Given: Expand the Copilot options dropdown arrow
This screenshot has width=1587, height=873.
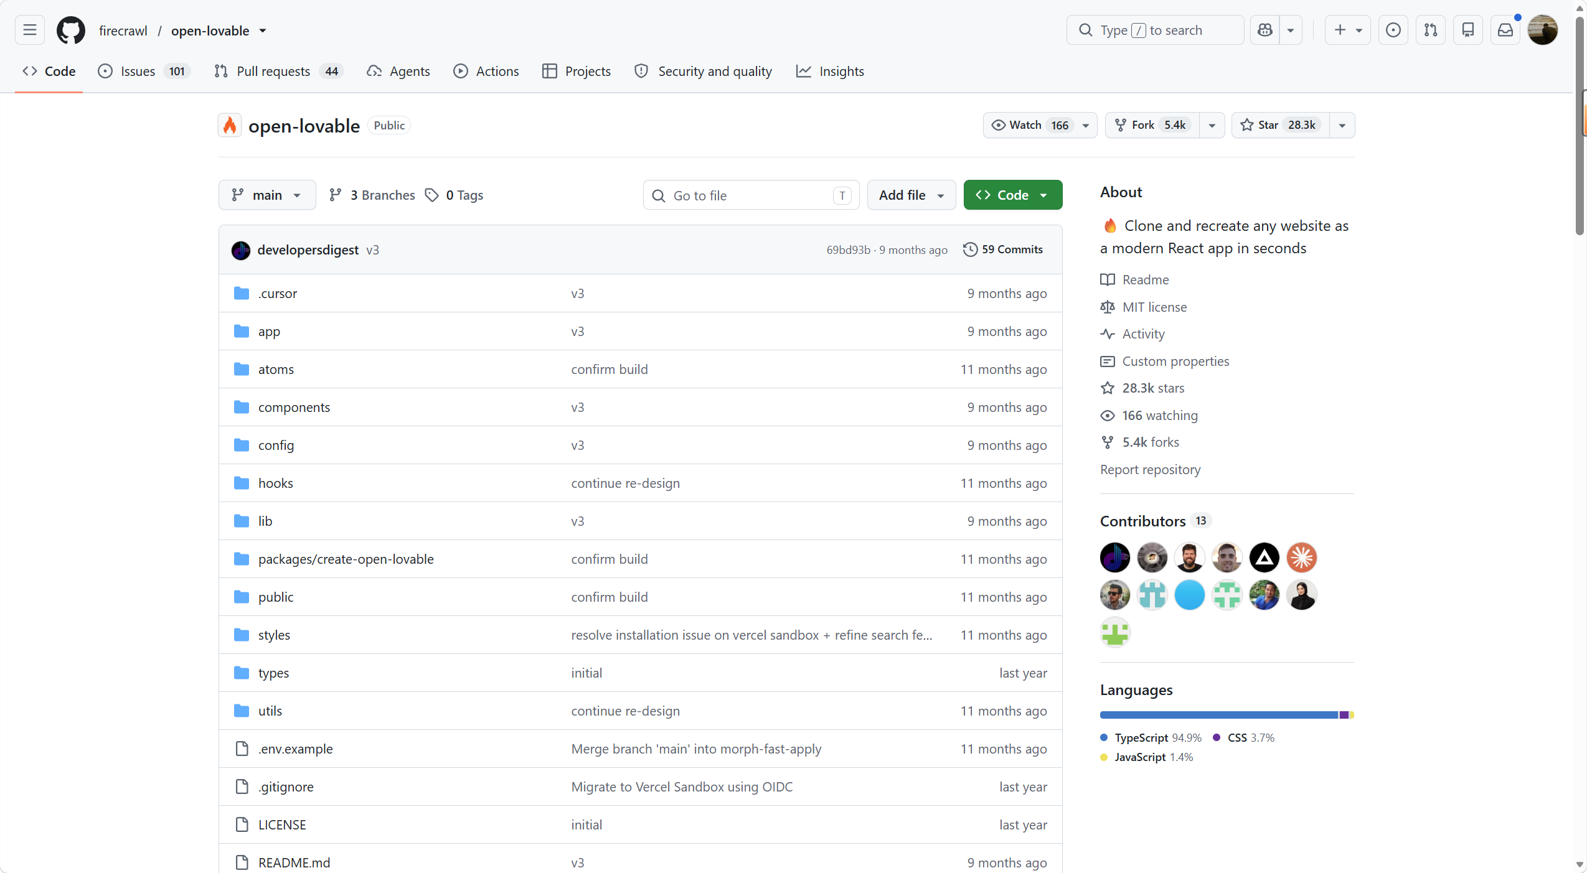Looking at the screenshot, I should (x=1291, y=30).
